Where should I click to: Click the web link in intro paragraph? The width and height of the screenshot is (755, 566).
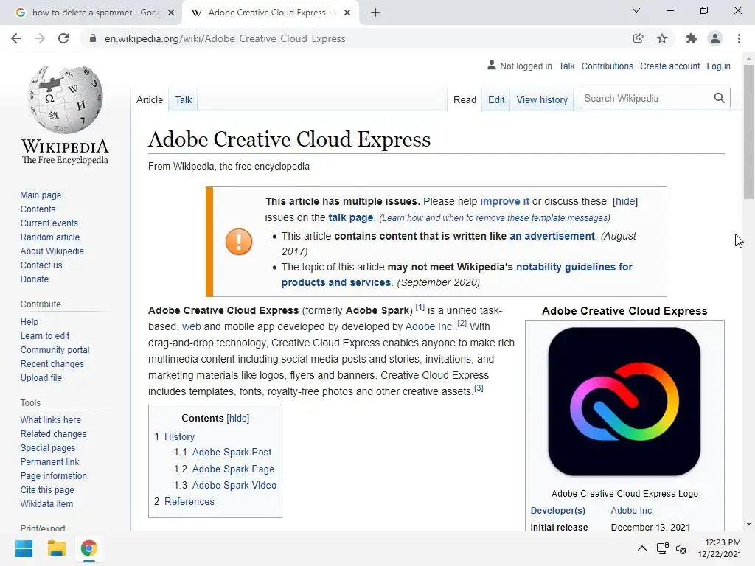[191, 326]
